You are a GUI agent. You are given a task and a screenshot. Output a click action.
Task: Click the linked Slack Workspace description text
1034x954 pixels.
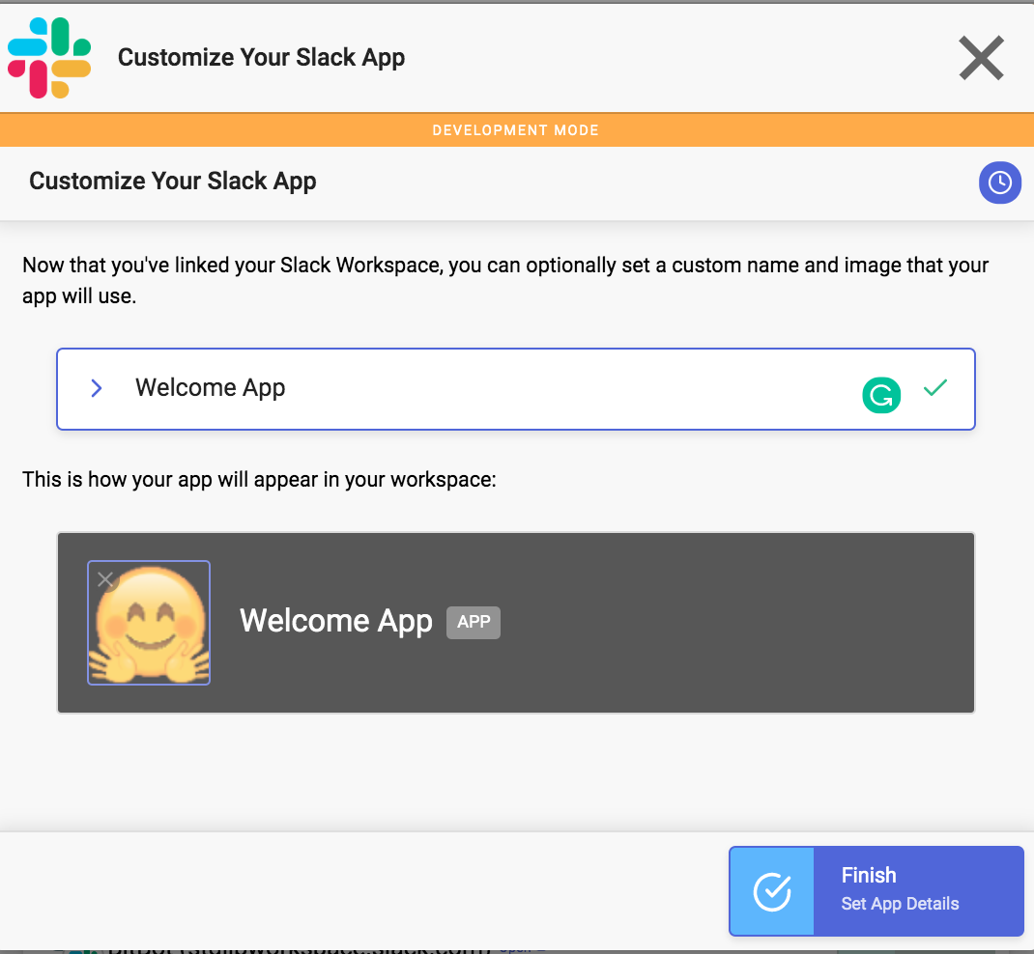(x=505, y=280)
